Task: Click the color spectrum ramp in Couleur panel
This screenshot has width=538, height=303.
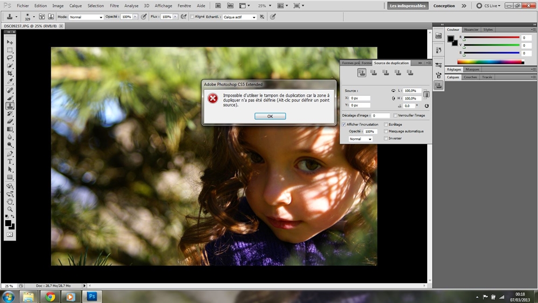Action: coord(490,62)
